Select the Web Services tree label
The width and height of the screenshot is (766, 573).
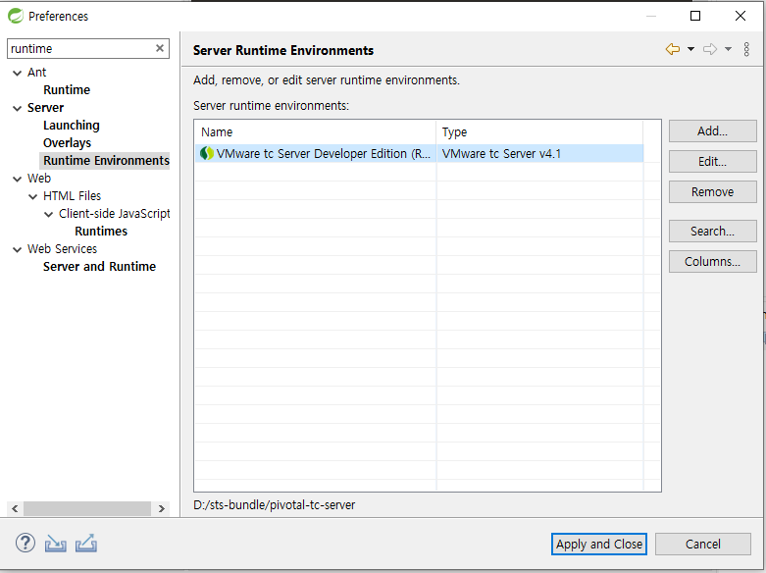pos(62,249)
